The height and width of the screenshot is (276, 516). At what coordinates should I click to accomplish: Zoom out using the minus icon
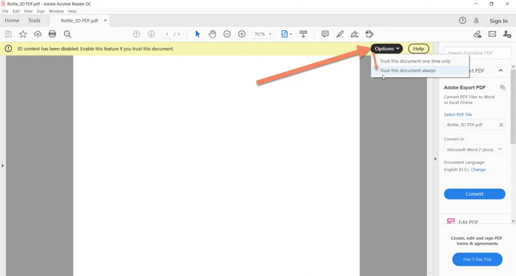pos(227,34)
